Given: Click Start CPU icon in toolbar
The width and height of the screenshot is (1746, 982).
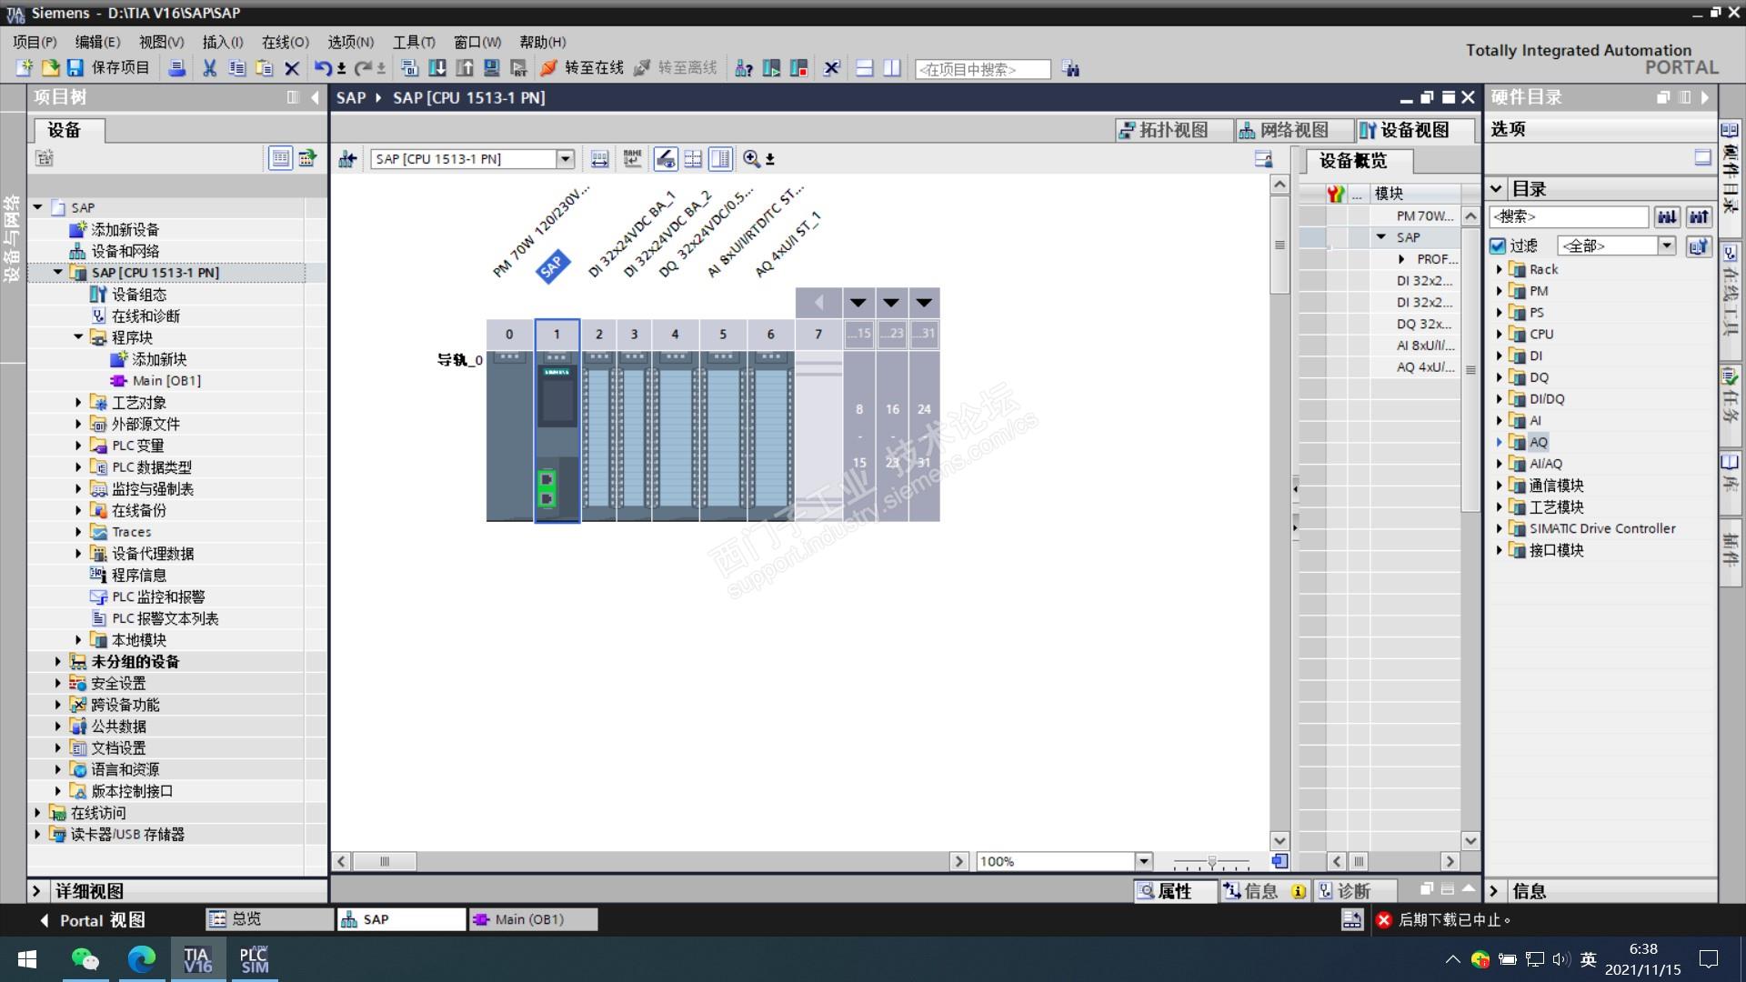Looking at the screenshot, I should point(771,68).
